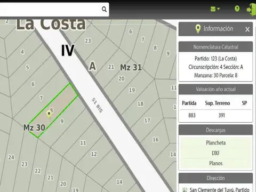Click the Sup. Terreno column header
This screenshot has width=256, height=192.
[218, 103]
